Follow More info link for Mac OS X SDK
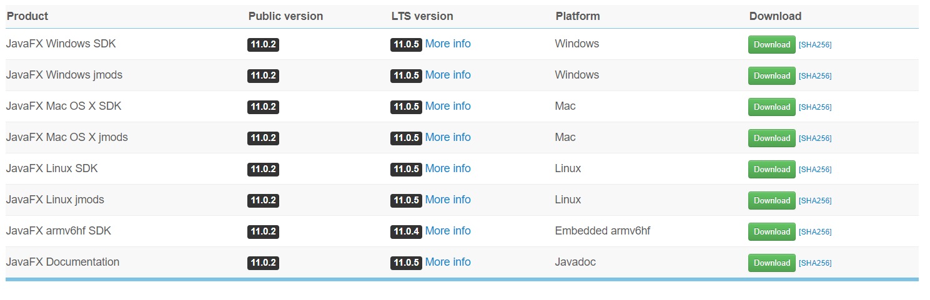Viewport: 930px width, 300px height. 448,106
